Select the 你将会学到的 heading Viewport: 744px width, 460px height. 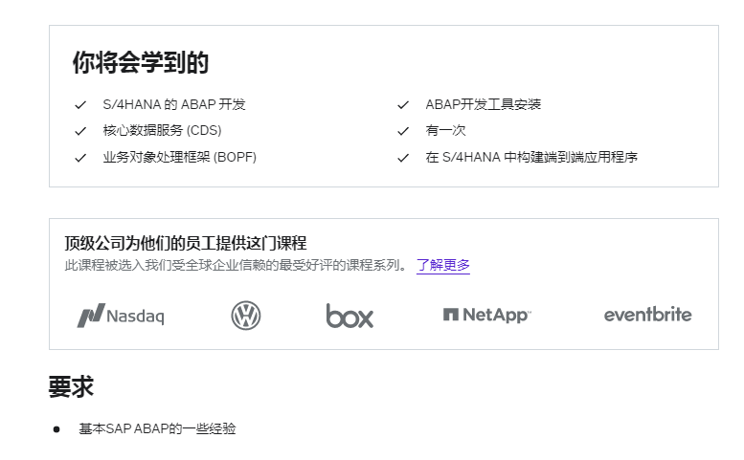pyautogui.click(x=141, y=62)
